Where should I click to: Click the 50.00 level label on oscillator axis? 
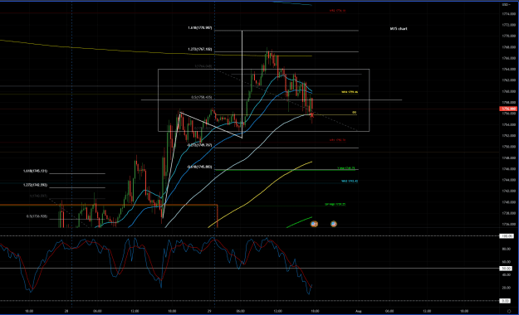(x=507, y=269)
